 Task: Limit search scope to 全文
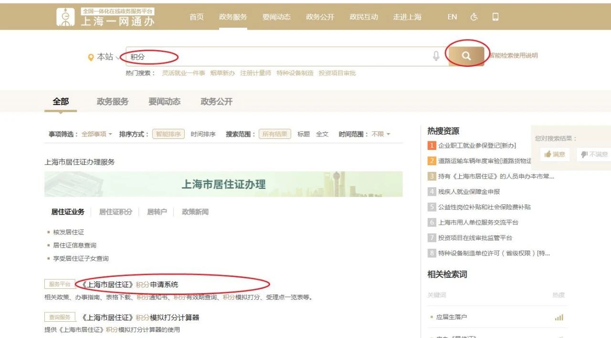[322, 134]
